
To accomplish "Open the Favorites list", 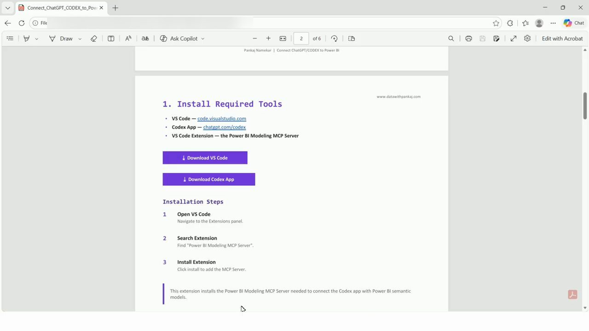I will tap(525, 23).
